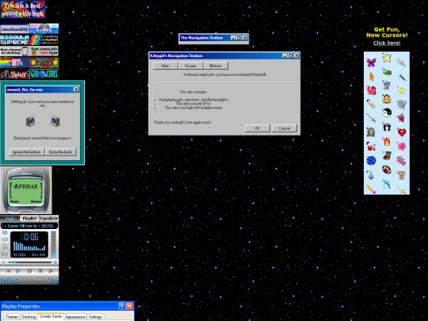428x321 pixels.
Task: Select the gray elephant cursor
Action: coord(402,104)
